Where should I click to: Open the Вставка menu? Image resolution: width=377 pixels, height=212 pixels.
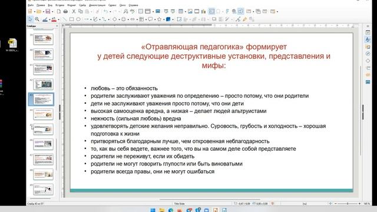click(59, 5)
